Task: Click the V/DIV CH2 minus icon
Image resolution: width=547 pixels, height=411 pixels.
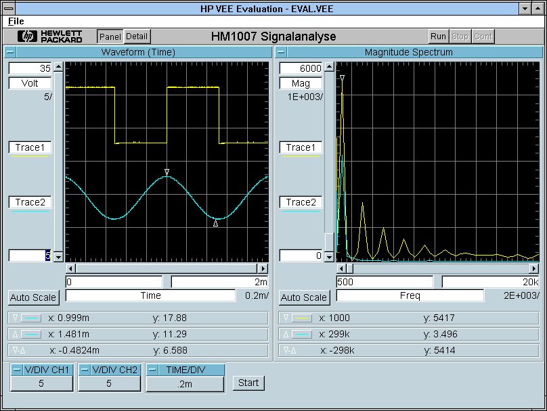Action: (85, 369)
